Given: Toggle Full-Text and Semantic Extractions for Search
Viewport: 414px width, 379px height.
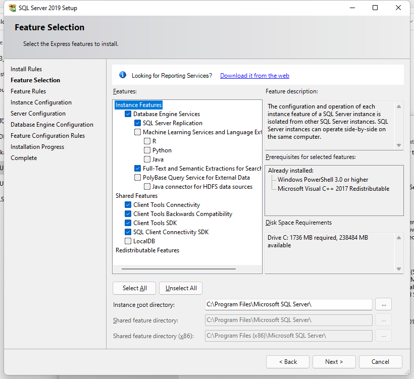Looking at the screenshot, I should pos(137,169).
